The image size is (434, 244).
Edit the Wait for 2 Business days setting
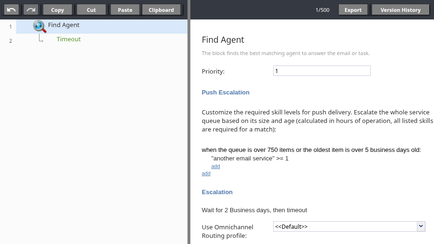pyautogui.click(x=254, y=210)
